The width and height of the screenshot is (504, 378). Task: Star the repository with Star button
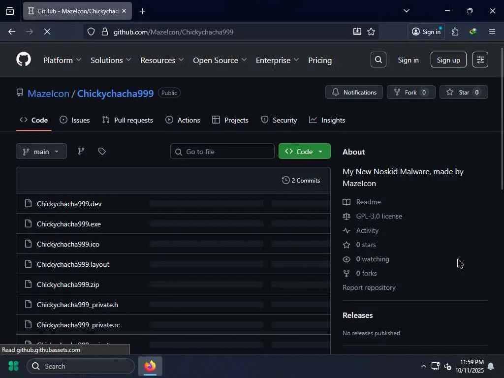point(464,92)
